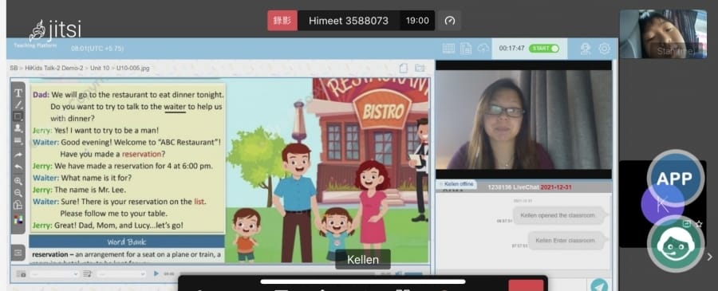Select the eraser tool in toolbar
The image size is (718, 291).
[x=18, y=140]
